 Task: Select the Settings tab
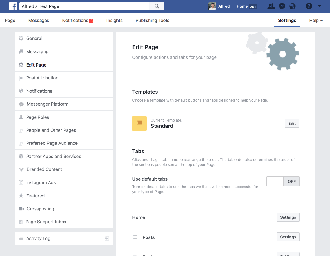point(287,21)
